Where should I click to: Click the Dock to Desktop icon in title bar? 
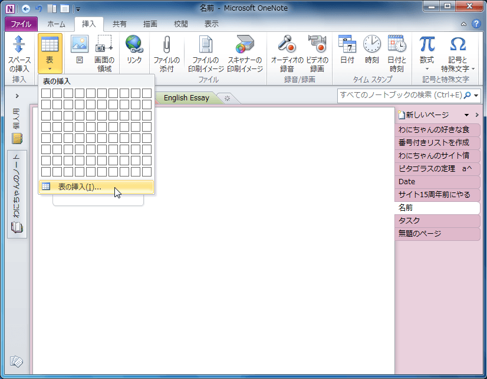[x=52, y=9]
